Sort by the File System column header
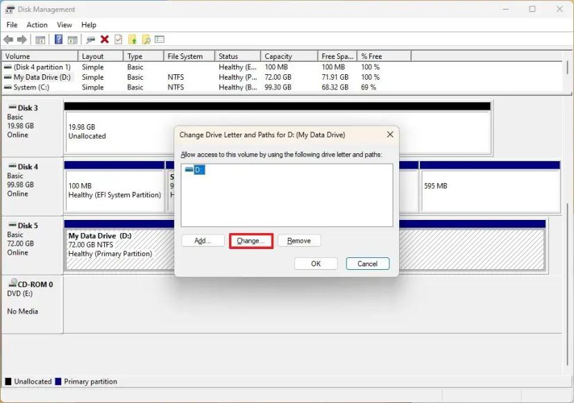The height and width of the screenshot is (403, 574). point(189,56)
